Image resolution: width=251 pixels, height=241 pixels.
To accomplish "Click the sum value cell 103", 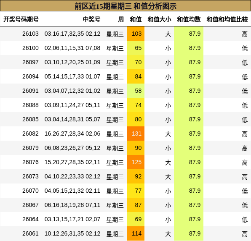I will [136, 34].
